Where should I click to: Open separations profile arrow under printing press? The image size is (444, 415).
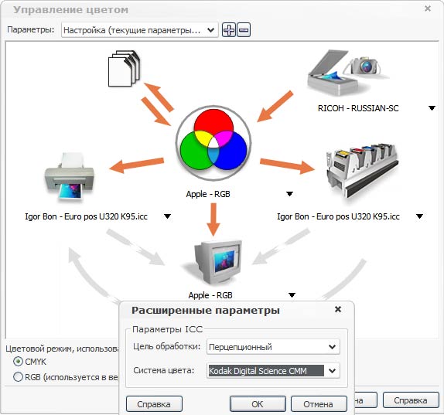(419, 216)
